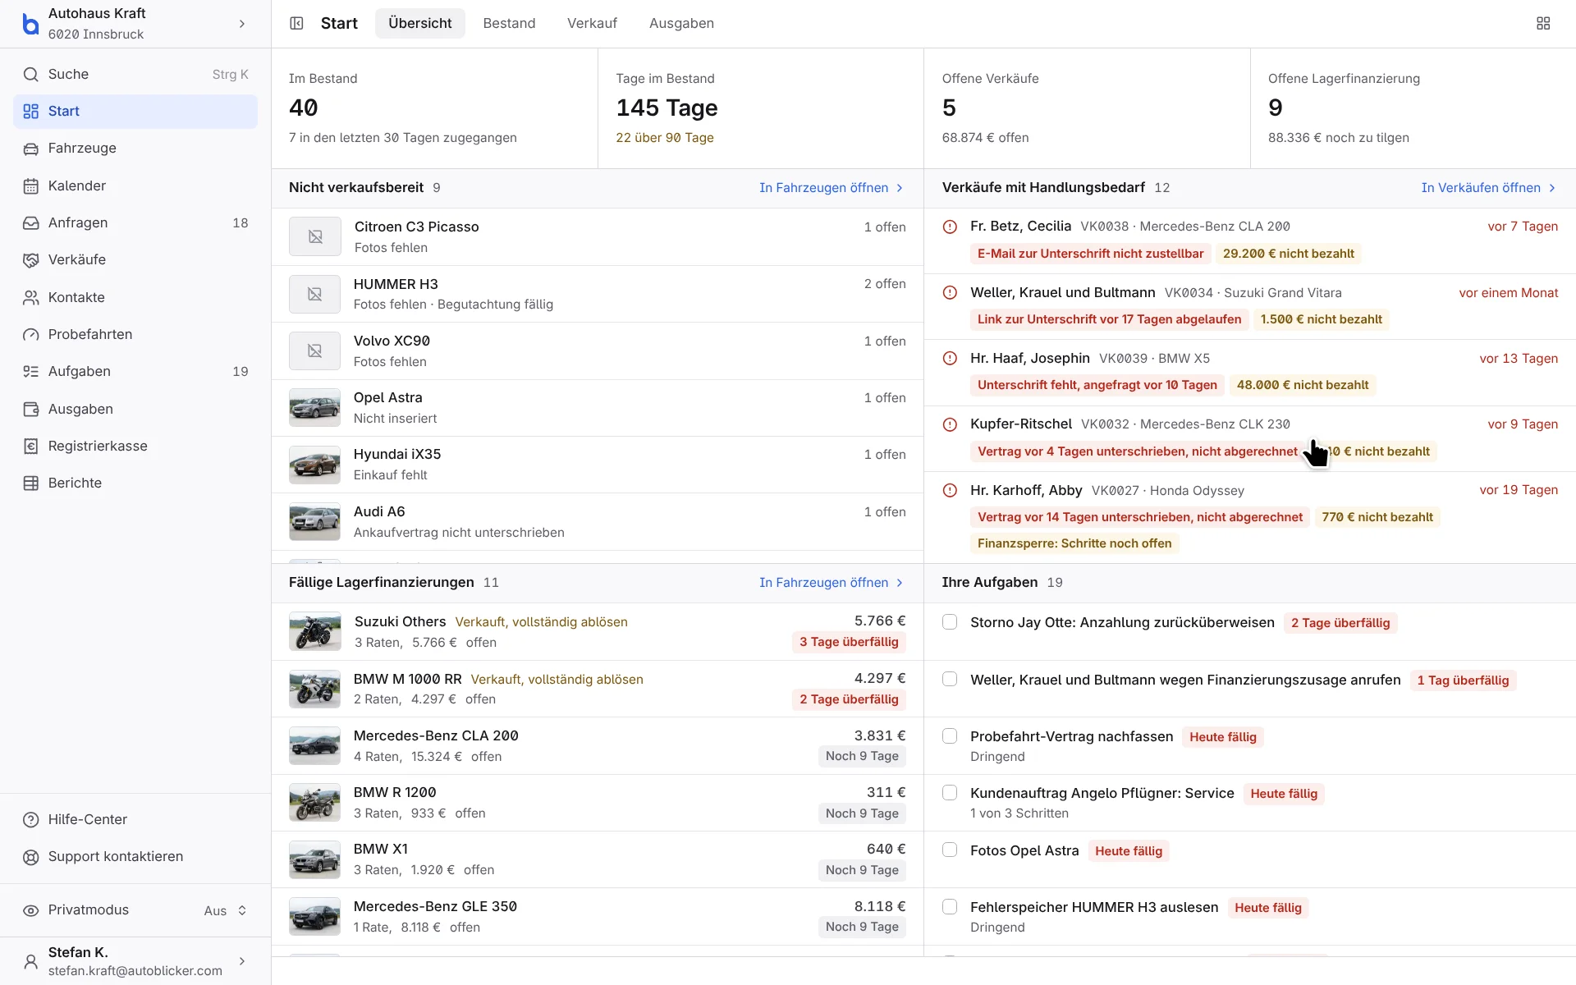The image size is (1576, 985).
Task: Click '3 Tage überfällig' badge for Suzuki Others
Action: pyautogui.click(x=849, y=642)
